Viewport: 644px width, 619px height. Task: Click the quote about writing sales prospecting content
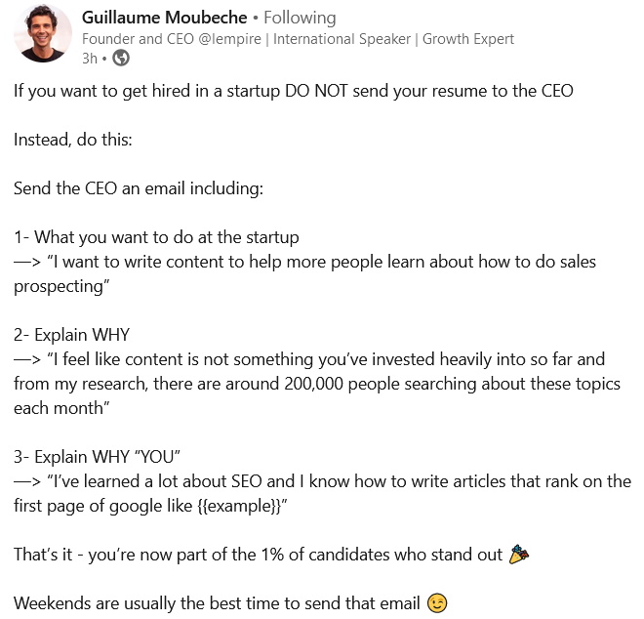click(304, 273)
